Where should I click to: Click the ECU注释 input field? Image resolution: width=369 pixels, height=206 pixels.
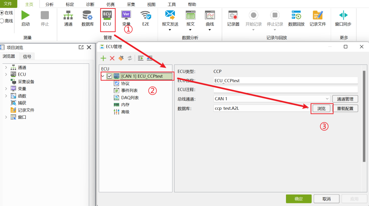click(286, 89)
